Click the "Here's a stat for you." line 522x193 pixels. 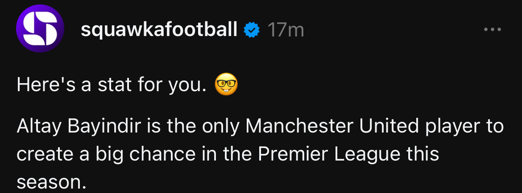[112, 85]
